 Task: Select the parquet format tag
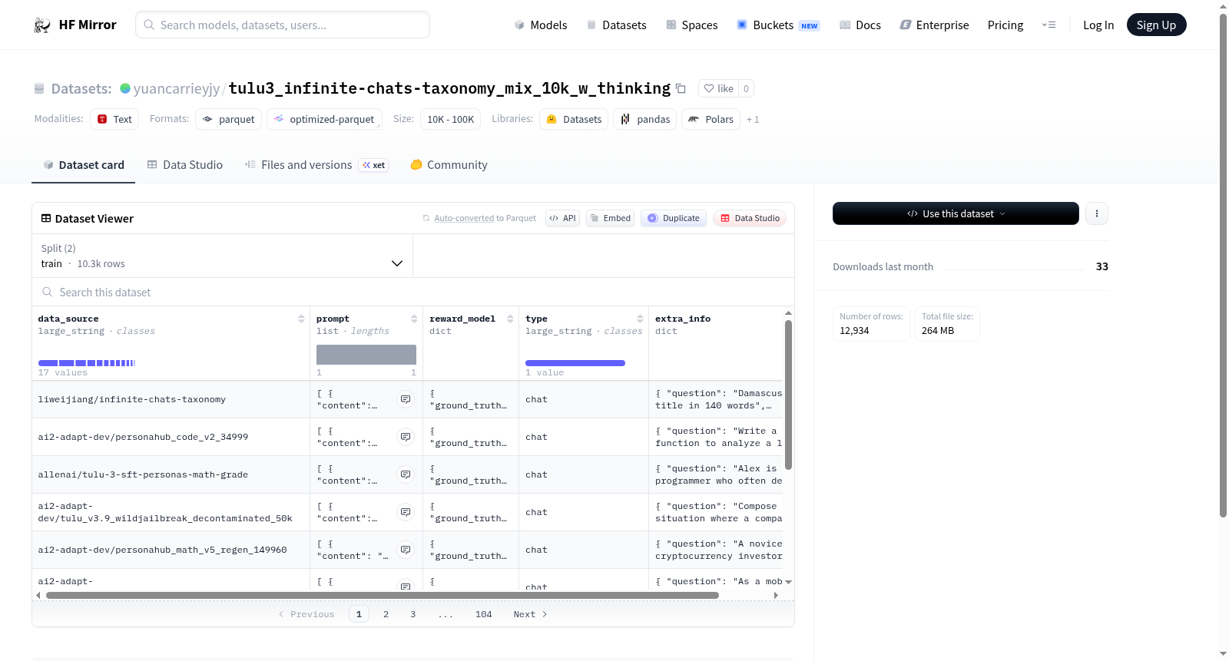[229, 119]
